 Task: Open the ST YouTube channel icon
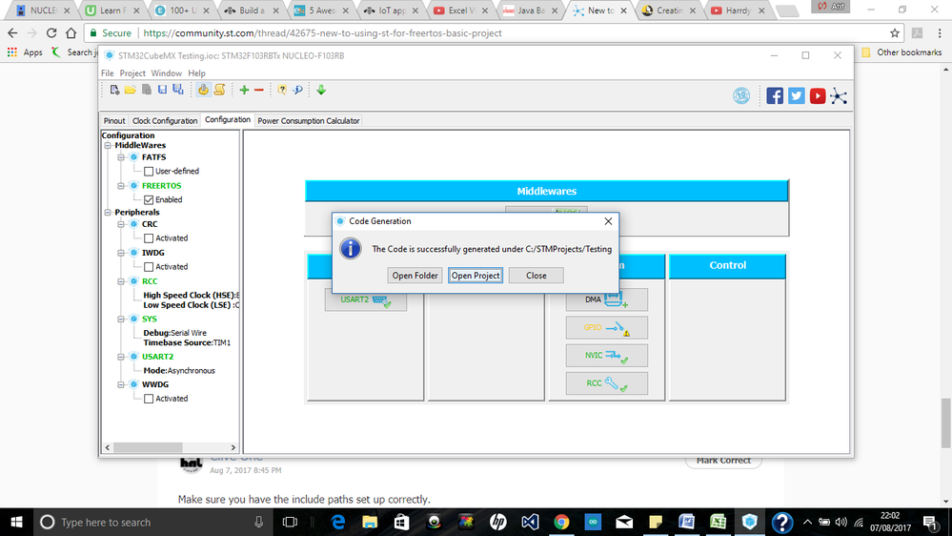(818, 96)
